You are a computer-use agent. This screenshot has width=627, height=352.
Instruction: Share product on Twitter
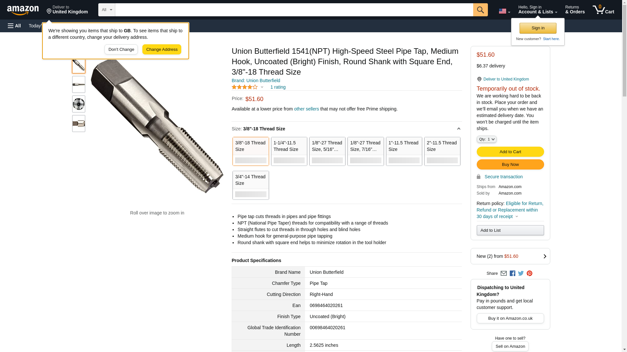coord(521,273)
